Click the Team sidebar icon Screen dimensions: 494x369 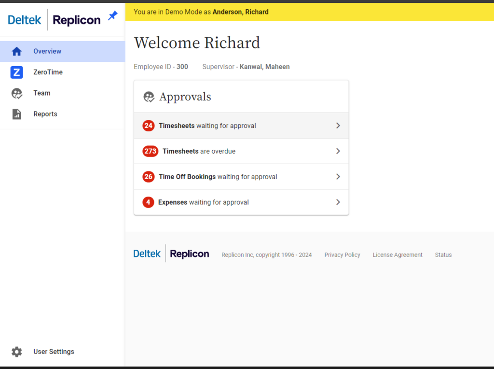(x=16, y=93)
